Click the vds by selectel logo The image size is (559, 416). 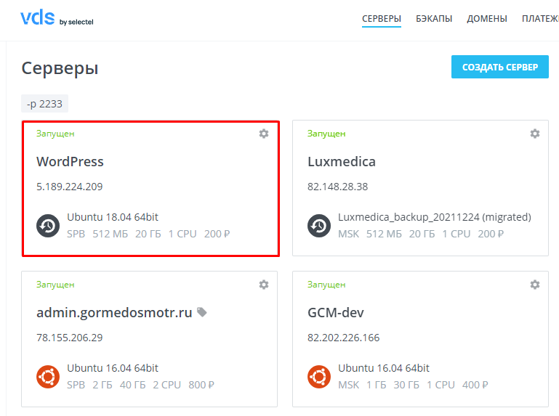pos(57,18)
